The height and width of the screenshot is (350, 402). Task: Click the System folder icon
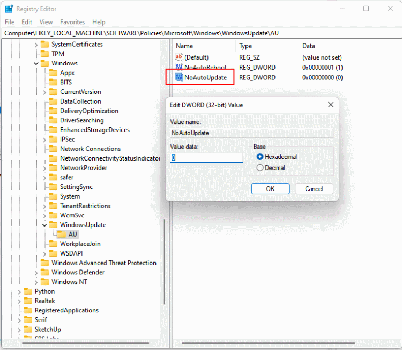(x=53, y=196)
